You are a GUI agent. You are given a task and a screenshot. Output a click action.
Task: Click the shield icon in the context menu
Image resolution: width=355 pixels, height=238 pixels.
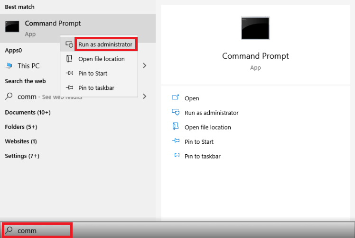coord(70,44)
